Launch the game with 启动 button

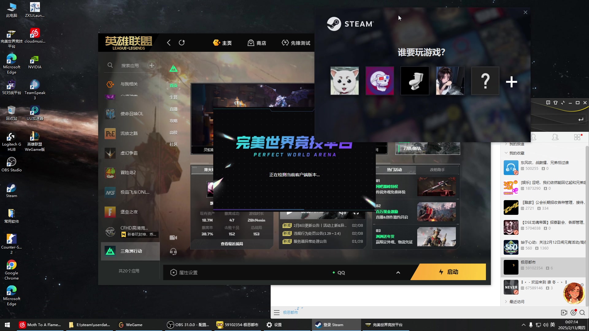coord(448,272)
